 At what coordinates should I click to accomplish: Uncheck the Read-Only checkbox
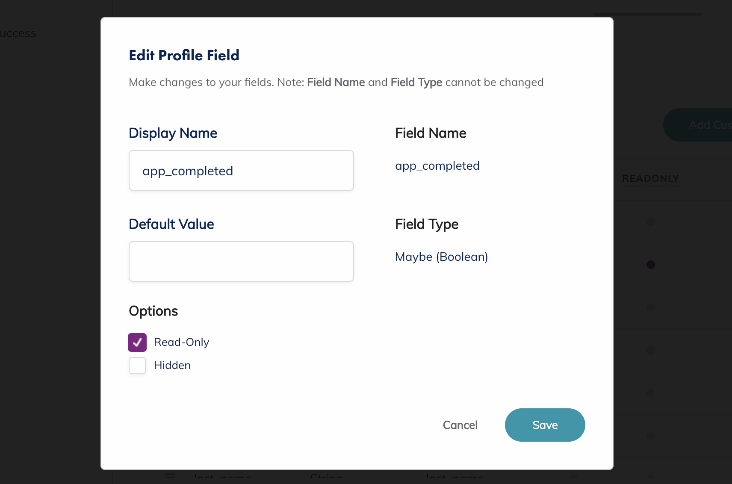(x=137, y=342)
